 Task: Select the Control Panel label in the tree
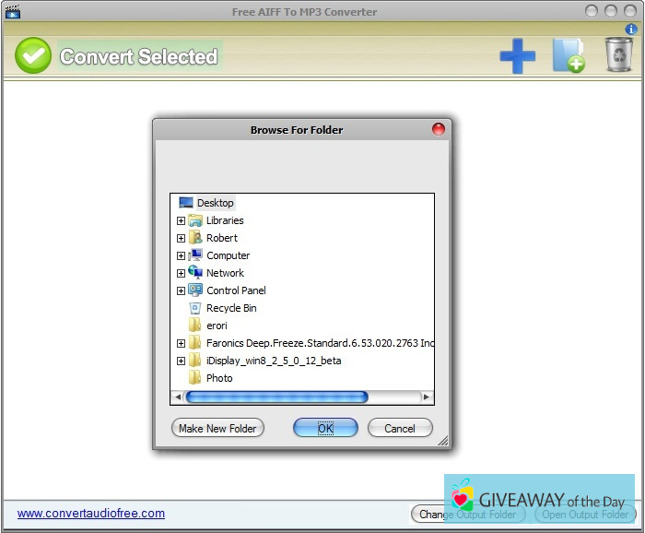(236, 290)
